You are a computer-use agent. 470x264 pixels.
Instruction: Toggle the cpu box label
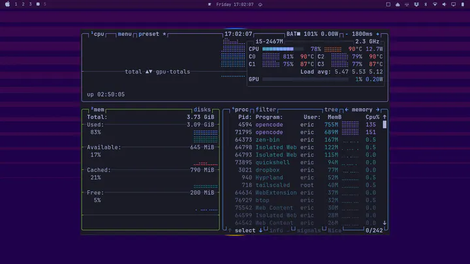point(98,34)
